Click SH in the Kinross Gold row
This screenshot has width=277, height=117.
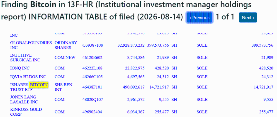[174, 112]
